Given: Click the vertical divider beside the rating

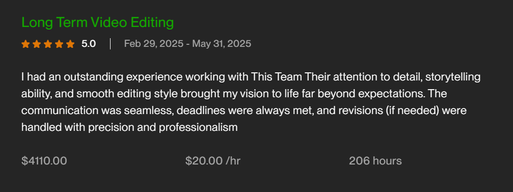Looking at the screenshot, I should tap(110, 44).
